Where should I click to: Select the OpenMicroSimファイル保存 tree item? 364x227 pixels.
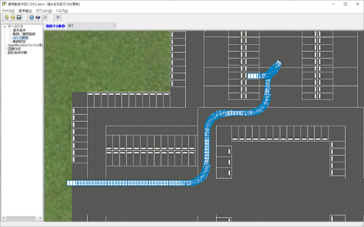(x=25, y=45)
